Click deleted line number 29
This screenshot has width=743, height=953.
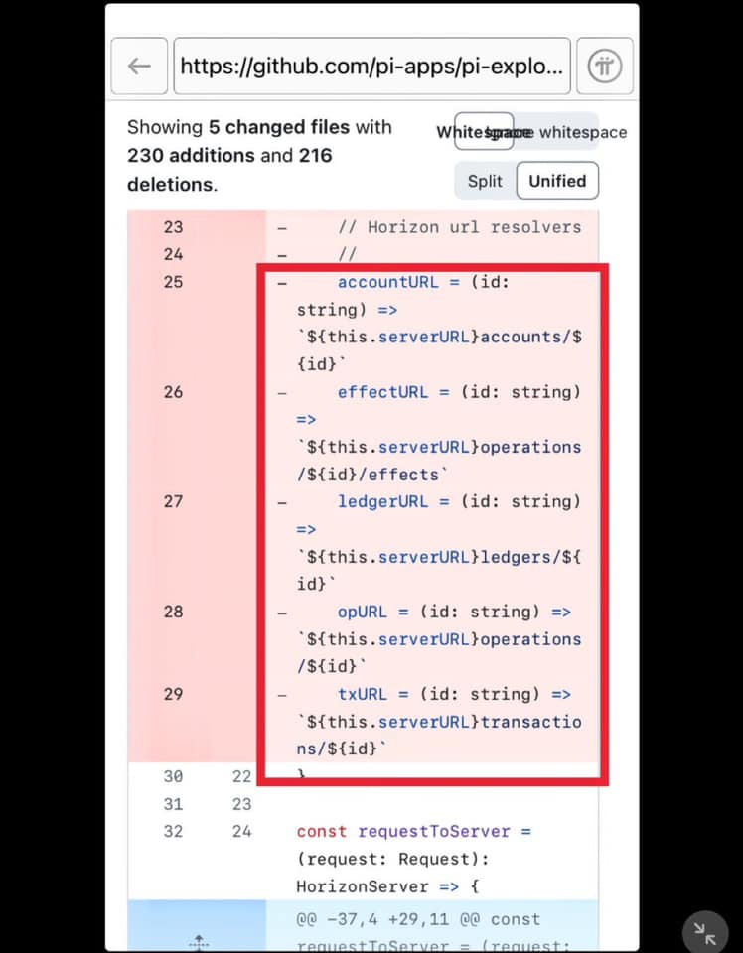pyautogui.click(x=173, y=694)
